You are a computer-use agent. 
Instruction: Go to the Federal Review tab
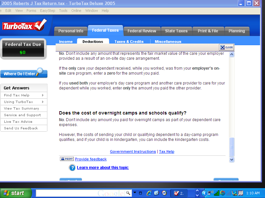[142, 31]
